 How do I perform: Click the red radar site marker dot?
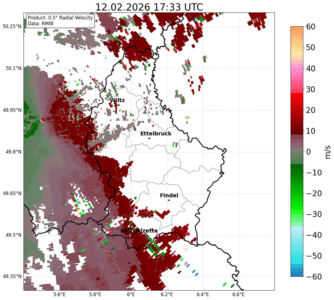[x=43, y=120]
